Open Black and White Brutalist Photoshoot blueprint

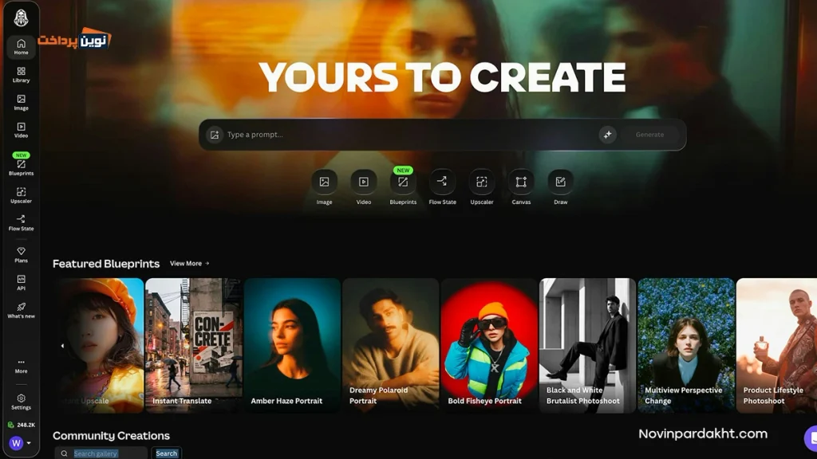tap(587, 346)
